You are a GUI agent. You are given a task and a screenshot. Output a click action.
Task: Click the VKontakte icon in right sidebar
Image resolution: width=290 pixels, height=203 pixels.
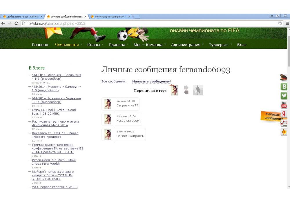point(284,87)
